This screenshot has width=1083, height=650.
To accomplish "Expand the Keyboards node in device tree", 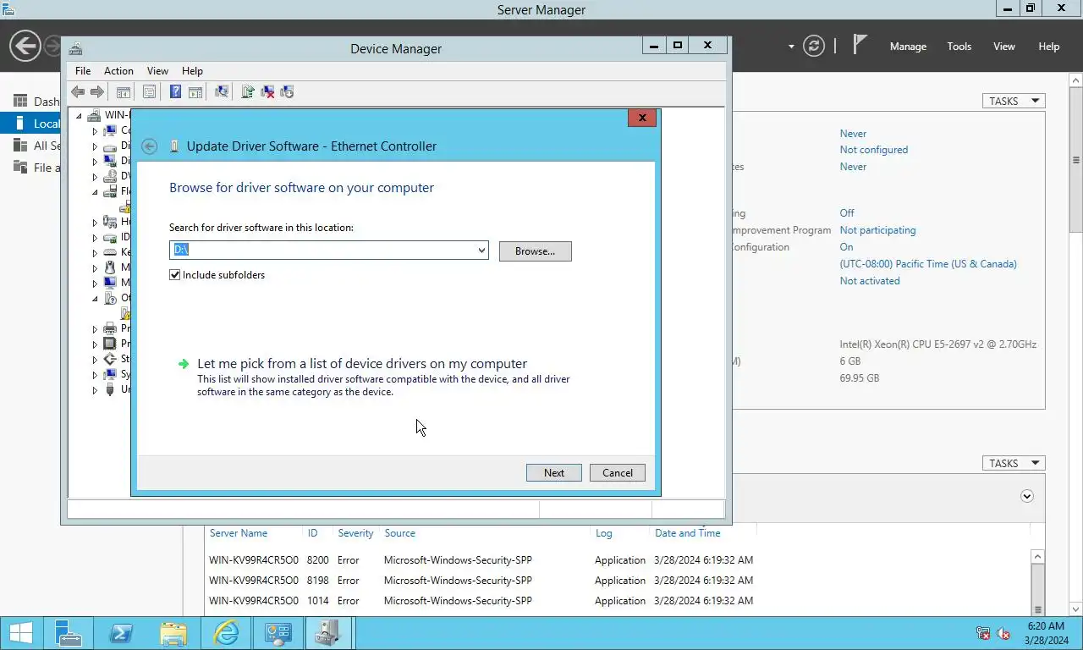I will 95,252.
